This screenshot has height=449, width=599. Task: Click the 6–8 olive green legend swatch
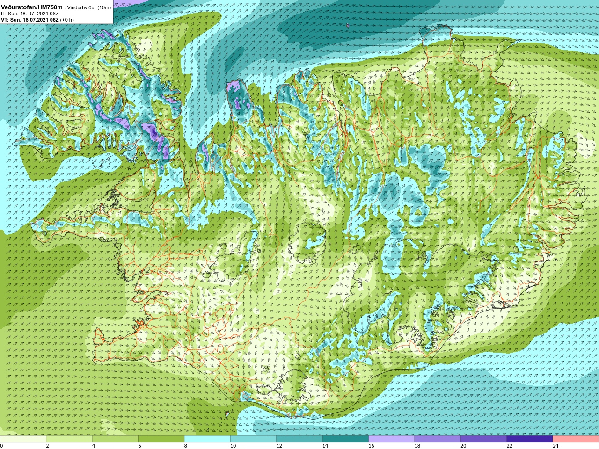tap(161, 439)
